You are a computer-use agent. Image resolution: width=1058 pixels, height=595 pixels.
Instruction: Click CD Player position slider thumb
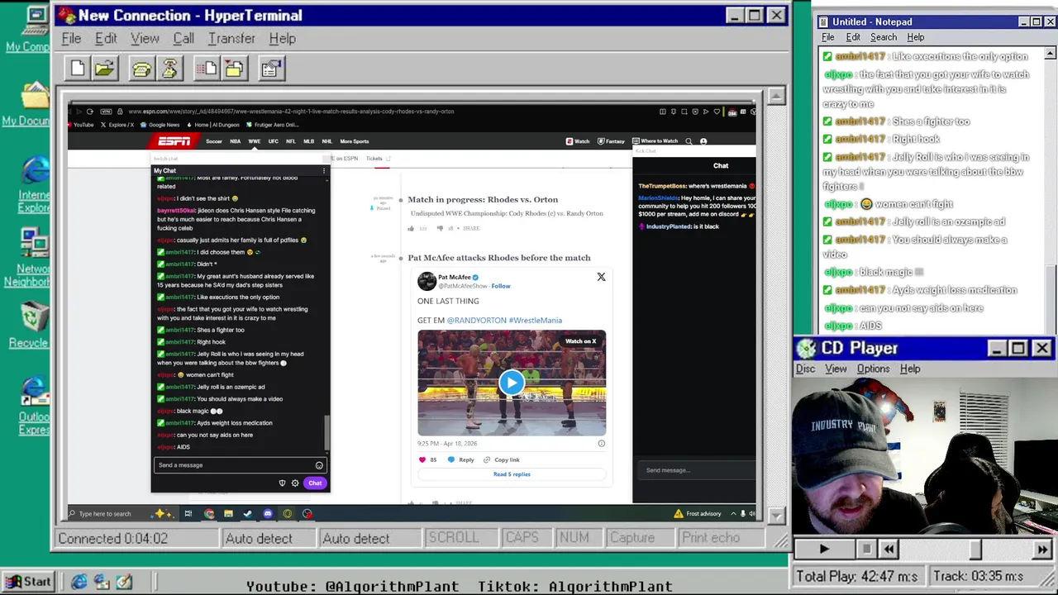click(976, 549)
